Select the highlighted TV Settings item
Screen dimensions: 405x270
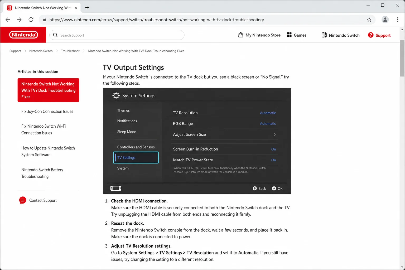click(x=136, y=157)
